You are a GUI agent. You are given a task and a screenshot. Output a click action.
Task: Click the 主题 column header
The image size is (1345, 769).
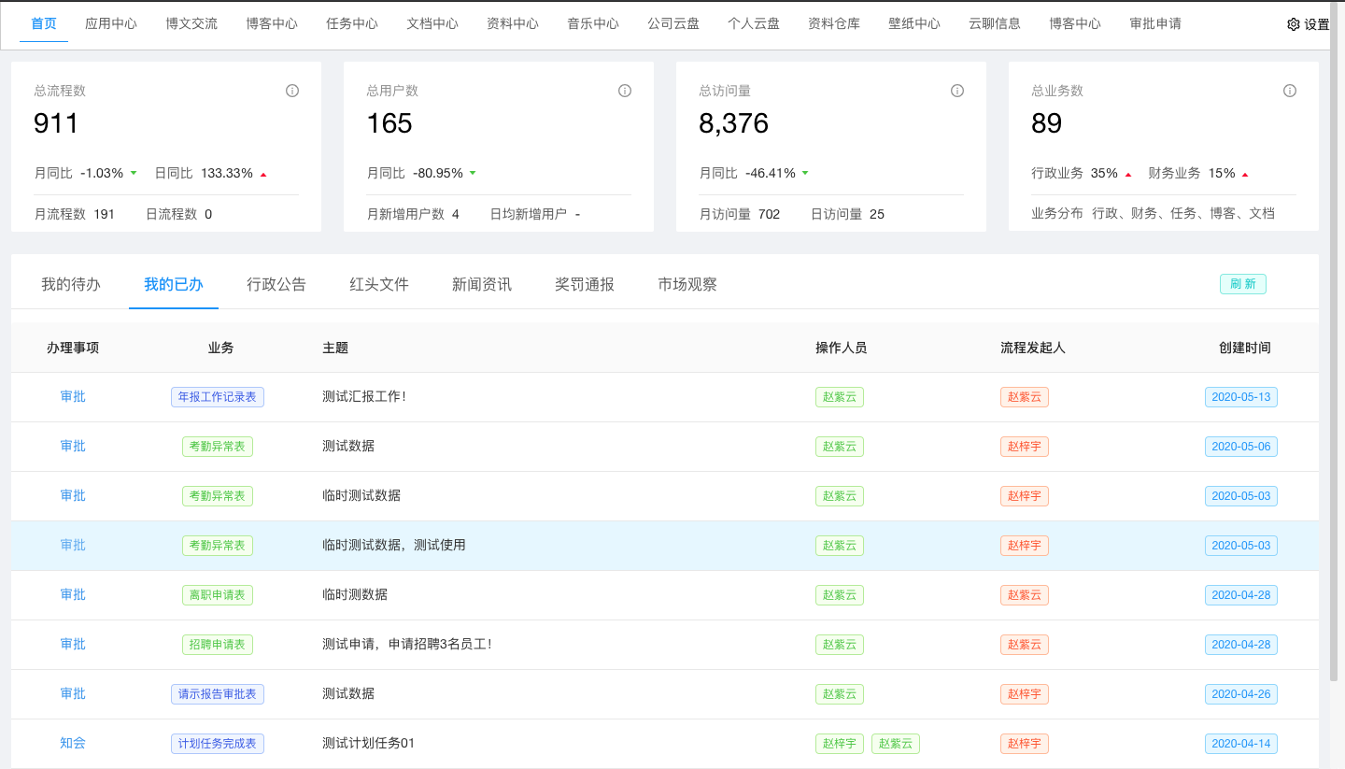coord(335,348)
